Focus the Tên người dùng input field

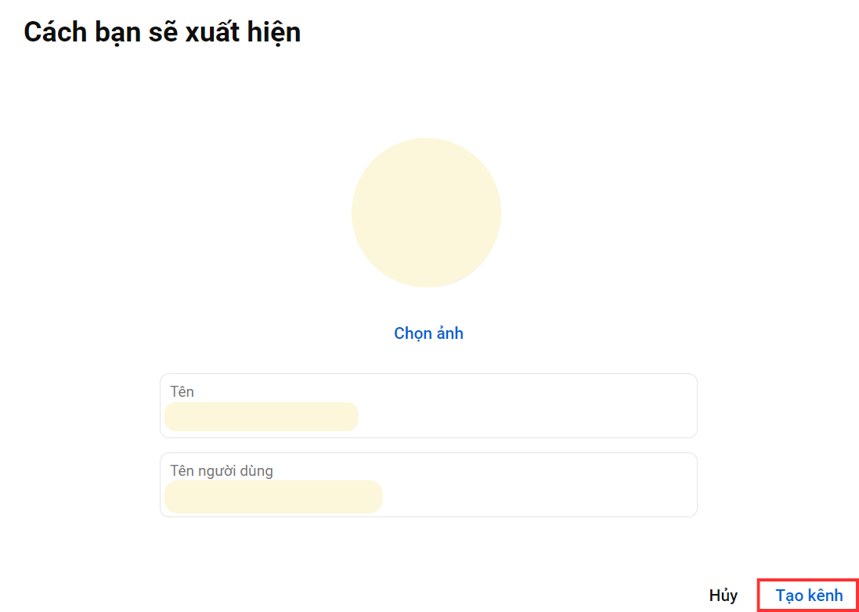tap(428, 484)
